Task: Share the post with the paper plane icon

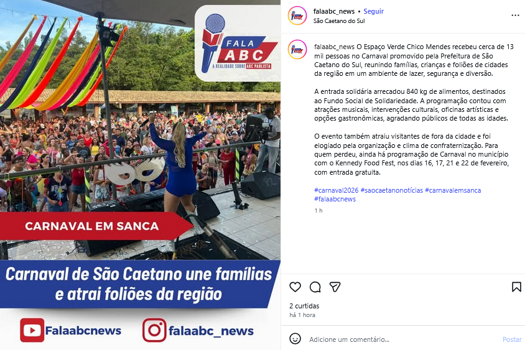Action: tap(335, 287)
